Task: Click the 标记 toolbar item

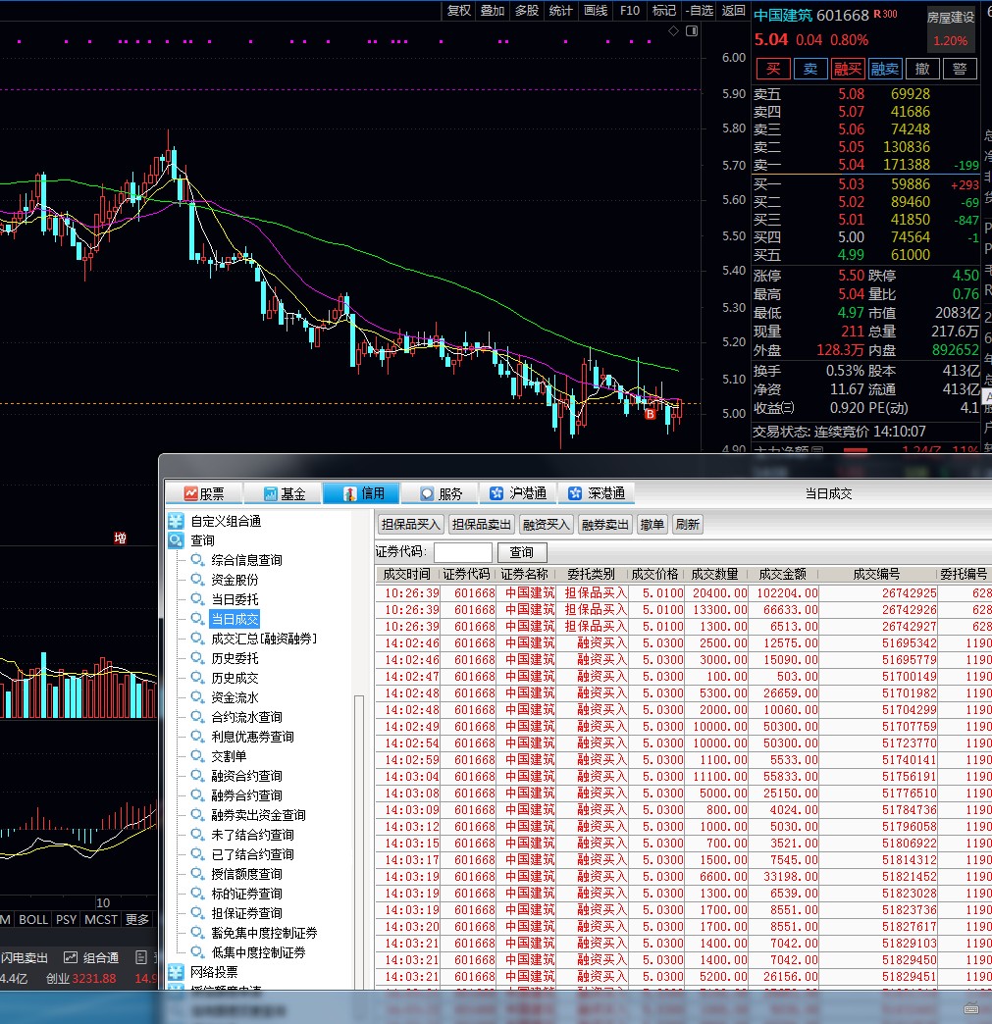Action: (x=664, y=11)
